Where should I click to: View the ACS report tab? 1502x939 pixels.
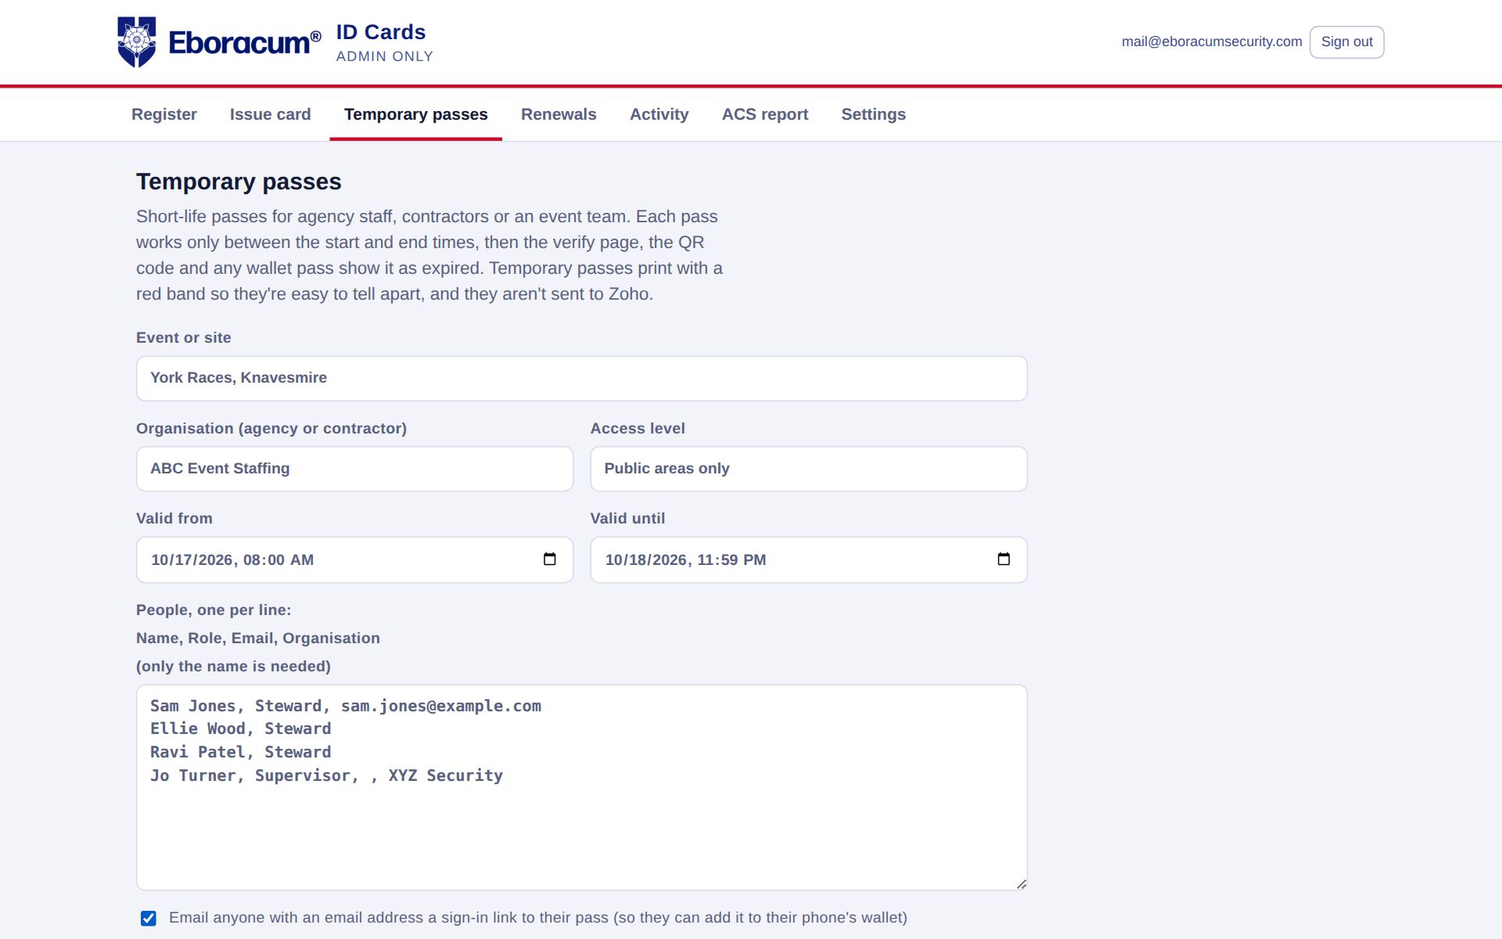pyautogui.click(x=765, y=114)
